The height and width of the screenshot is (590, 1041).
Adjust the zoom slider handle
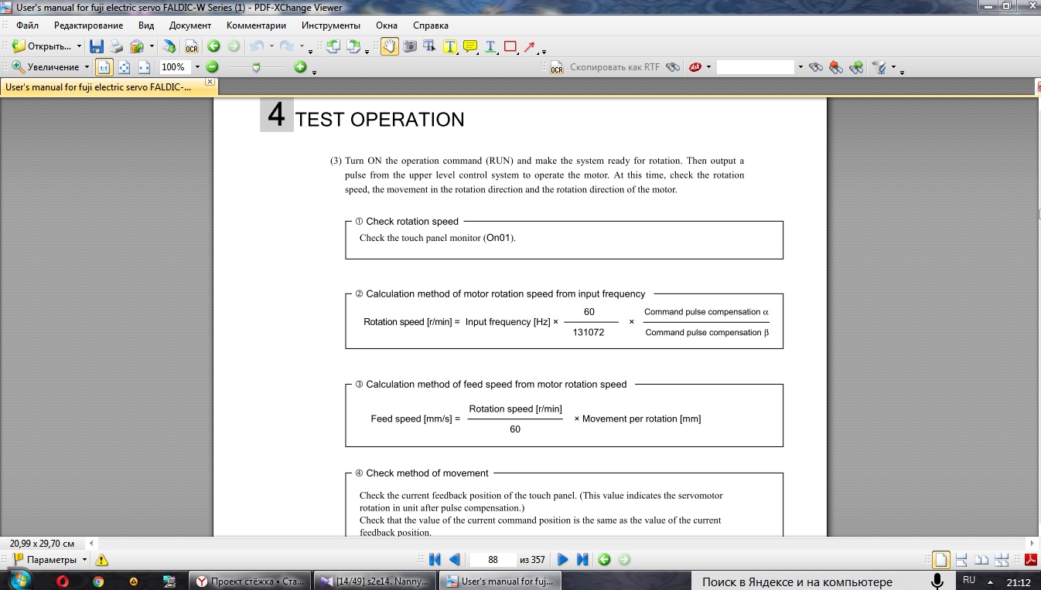coord(257,67)
